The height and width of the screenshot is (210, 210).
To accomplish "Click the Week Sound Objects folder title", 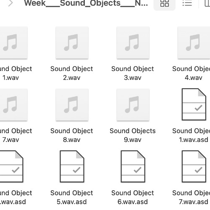I will point(86,3).
